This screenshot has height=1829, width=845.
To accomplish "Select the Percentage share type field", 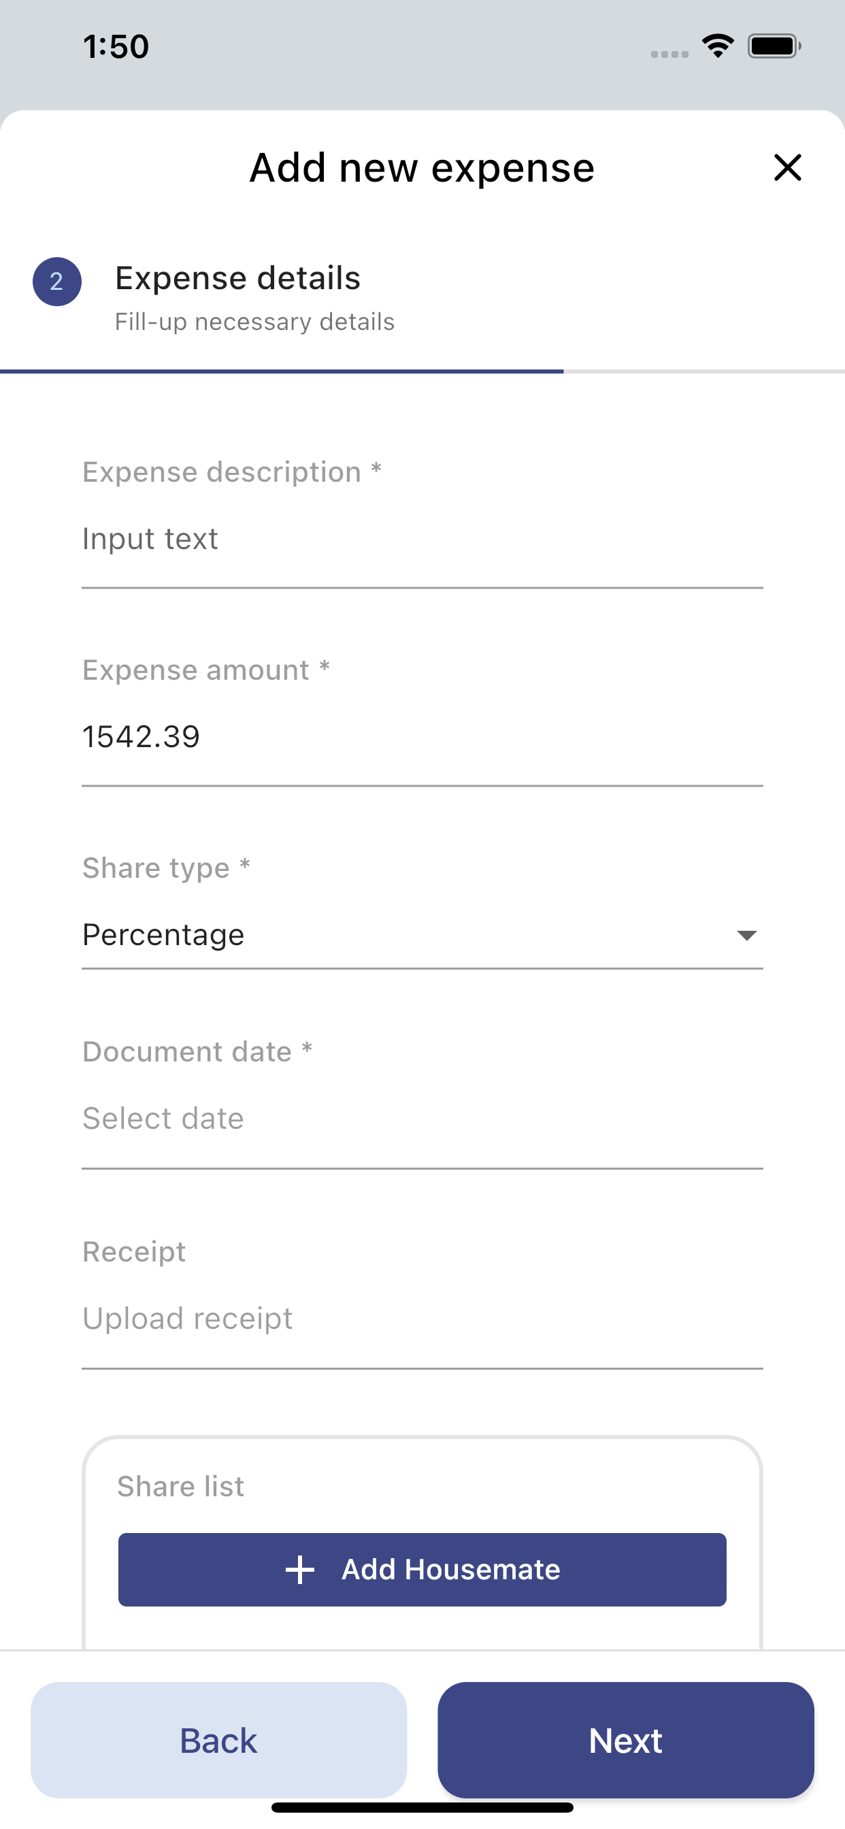I will coord(422,935).
